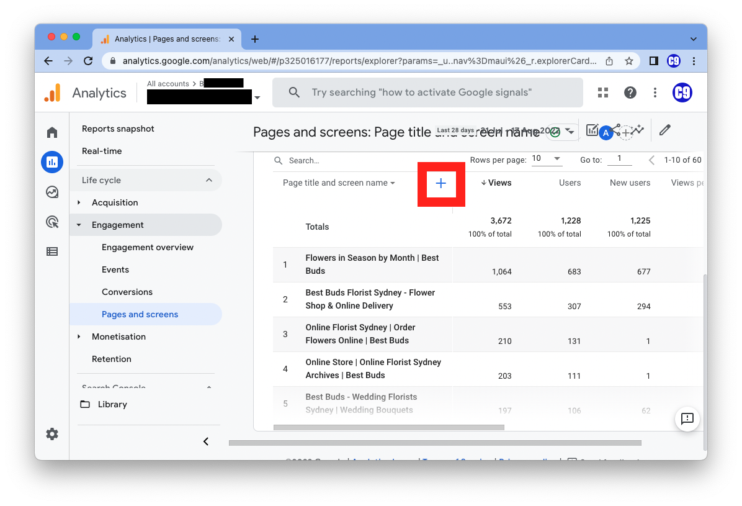Click the Help question mark icon
This screenshot has height=506, width=742.
pyautogui.click(x=630, y=93)
